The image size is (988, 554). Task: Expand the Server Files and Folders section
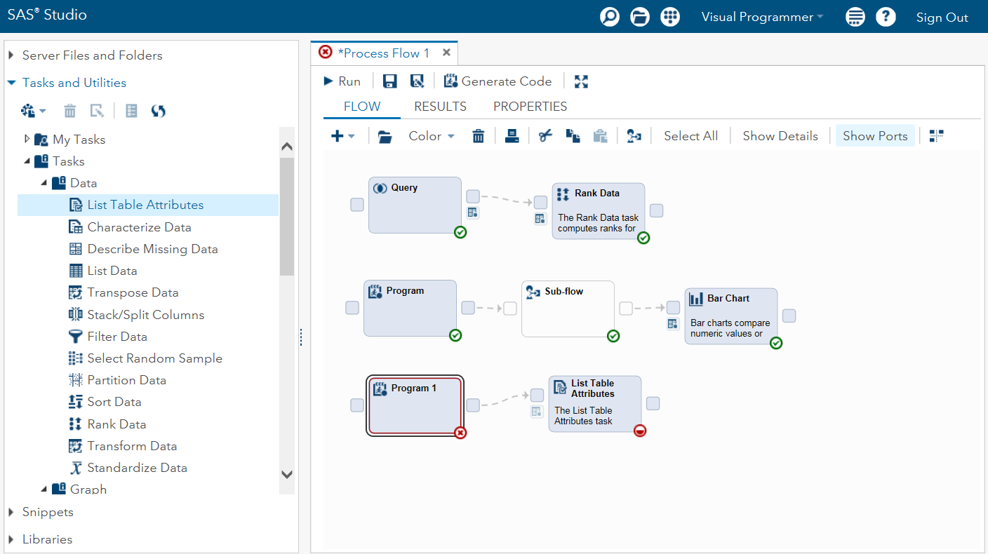[11, 55]
